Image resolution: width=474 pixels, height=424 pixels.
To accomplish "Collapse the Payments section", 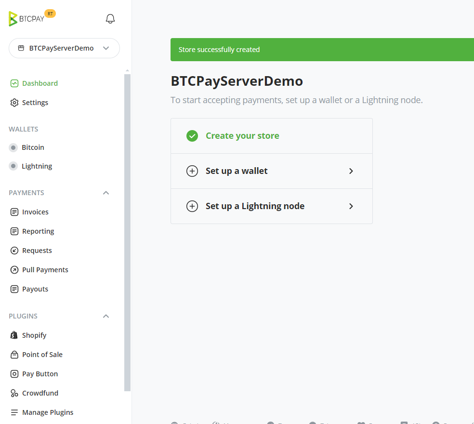I will (x=106, y=193).
